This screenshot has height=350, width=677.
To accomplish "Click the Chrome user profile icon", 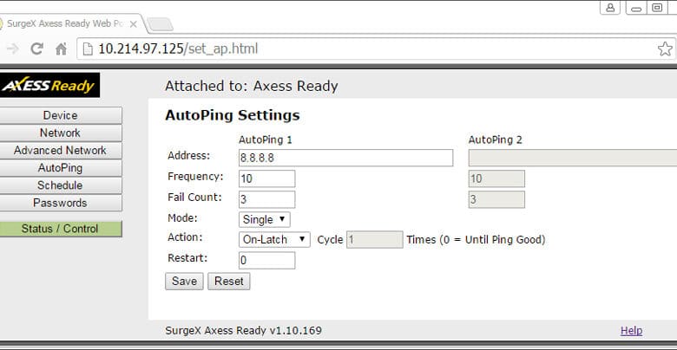I will point(610,8).
